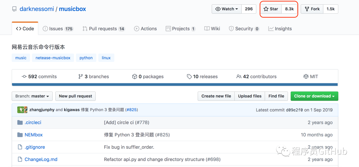The width and height of the screenshot is (359, 167).
Task: Select the music topic tag
Action: point(21,58)
